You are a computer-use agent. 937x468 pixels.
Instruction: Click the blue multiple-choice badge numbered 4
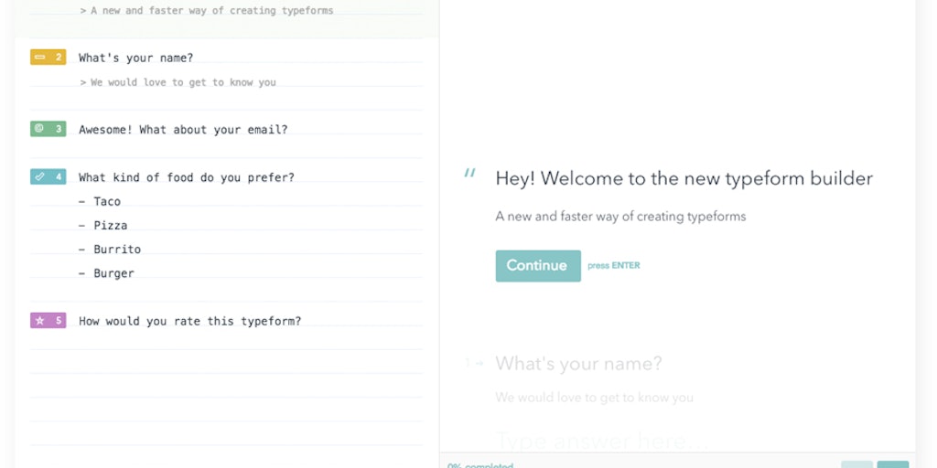coord(48,176)
